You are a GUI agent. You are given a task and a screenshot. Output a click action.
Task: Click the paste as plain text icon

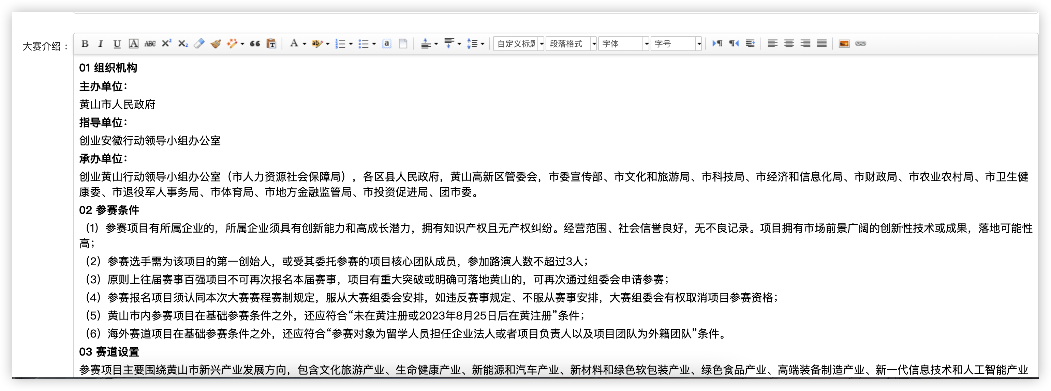[x=271, y=44]
